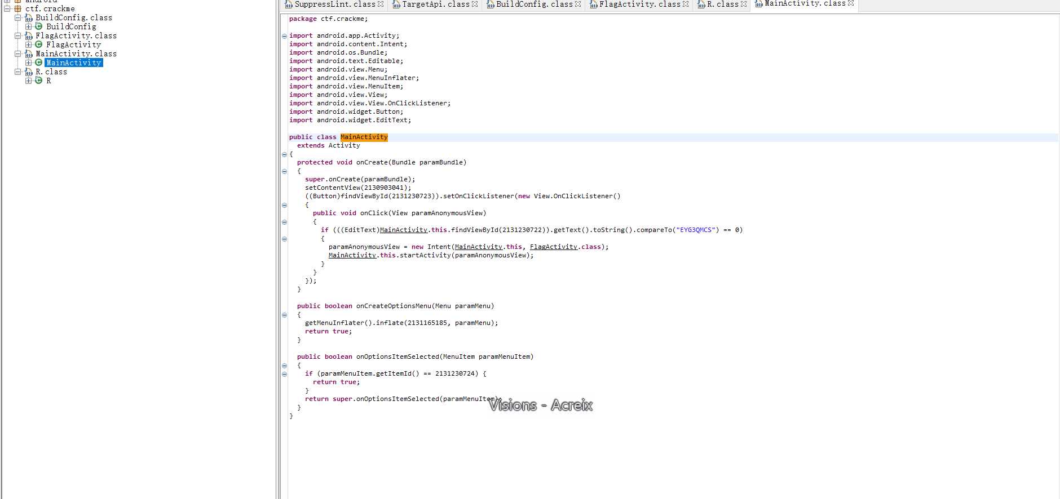The image size is (1060, 499).
Task: Fold the anonymous OnClickListener block
Action: click(x=284, y=205)
